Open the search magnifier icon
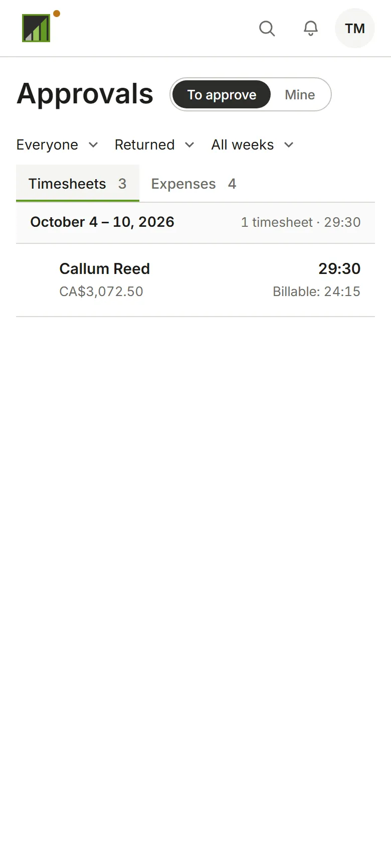391x847 pixels. point(267,28)
